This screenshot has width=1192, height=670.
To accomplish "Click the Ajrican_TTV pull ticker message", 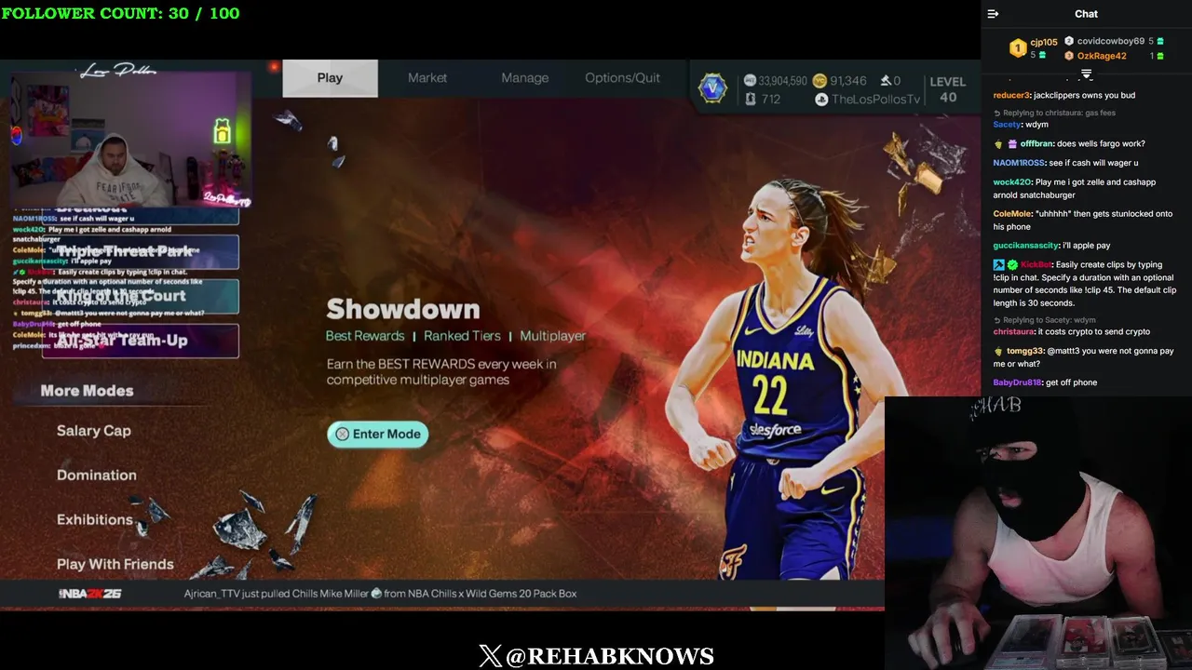I will [380, 594].
